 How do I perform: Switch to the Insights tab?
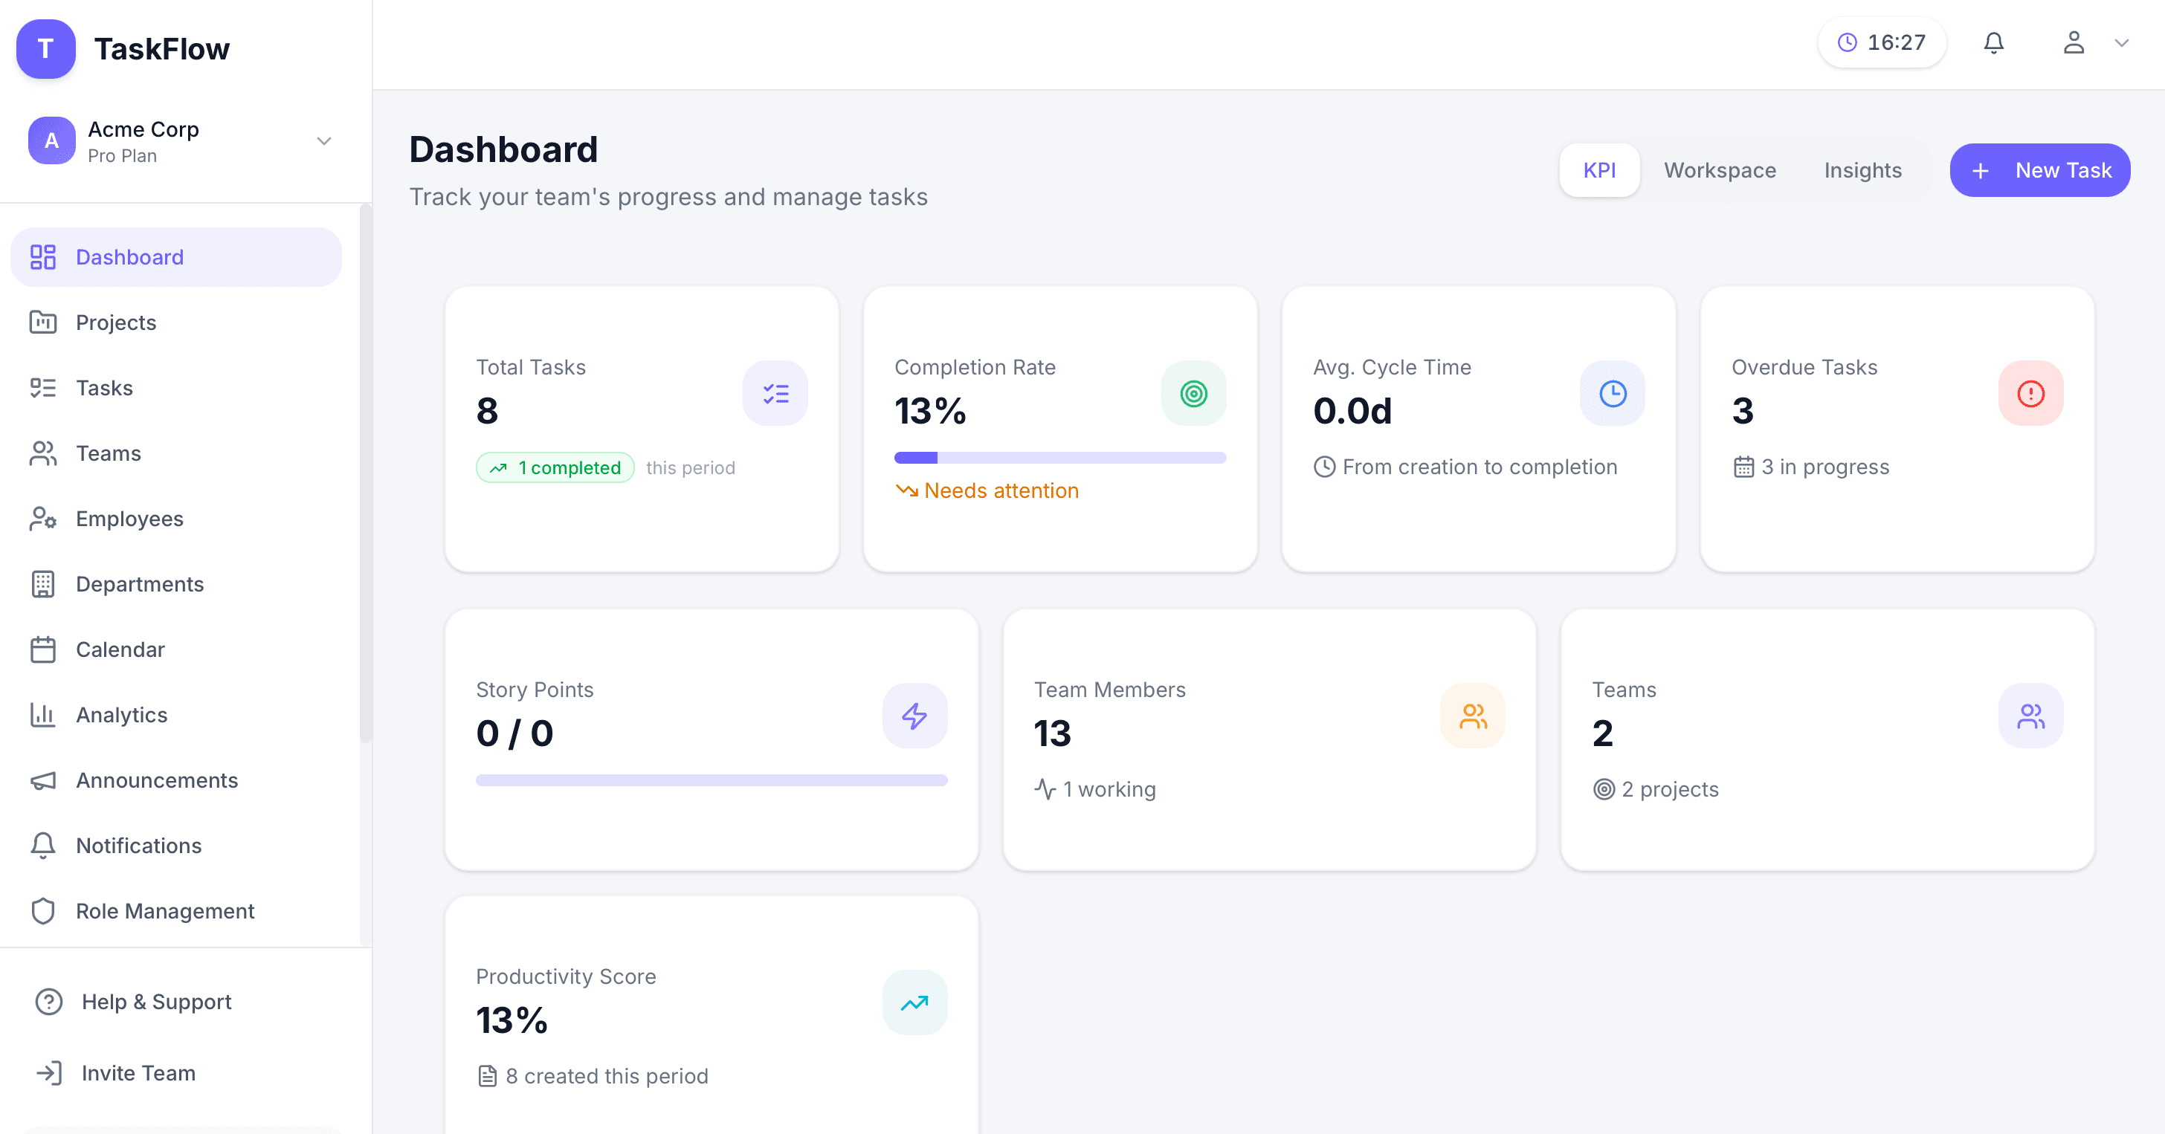[x=1862, y=169]
